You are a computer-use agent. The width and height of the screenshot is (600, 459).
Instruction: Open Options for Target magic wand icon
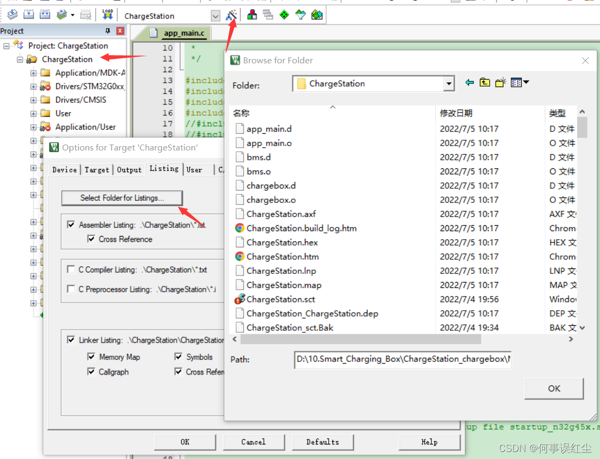(x=231, y=15)
